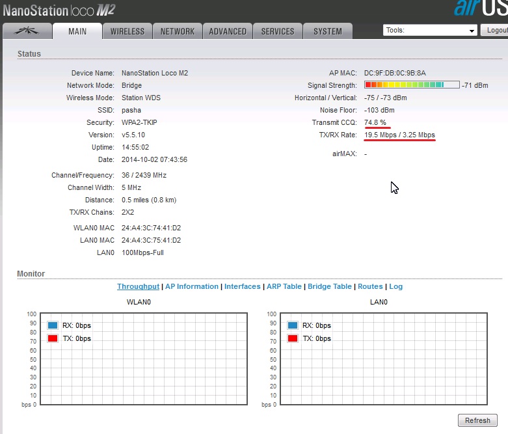Select the SYSTEM tab

click(x=328, y=31)
